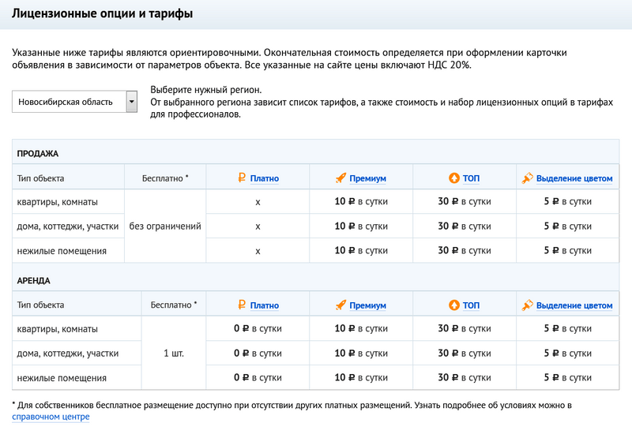Click the ruble icon in the ПРОДАЖА table
Screen dimensions: 632x434
[243, 178]
